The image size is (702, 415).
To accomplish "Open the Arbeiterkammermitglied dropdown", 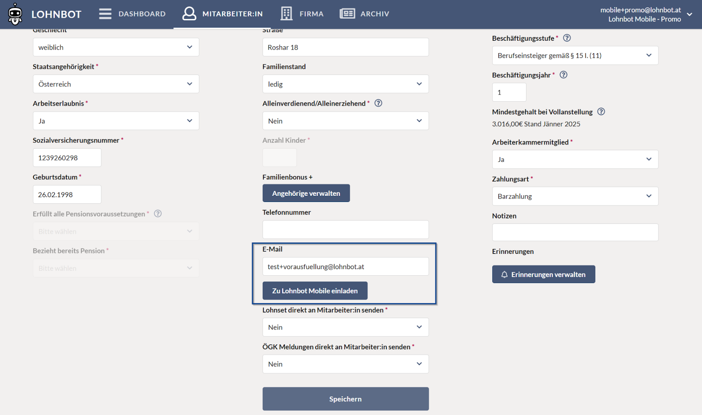I will (x=575, y=159).
